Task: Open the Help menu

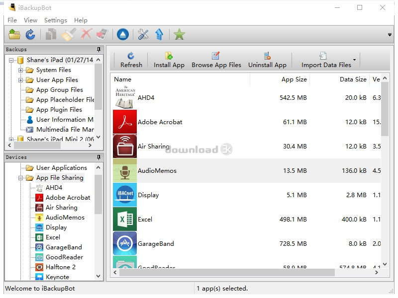Action: (81, 20)
